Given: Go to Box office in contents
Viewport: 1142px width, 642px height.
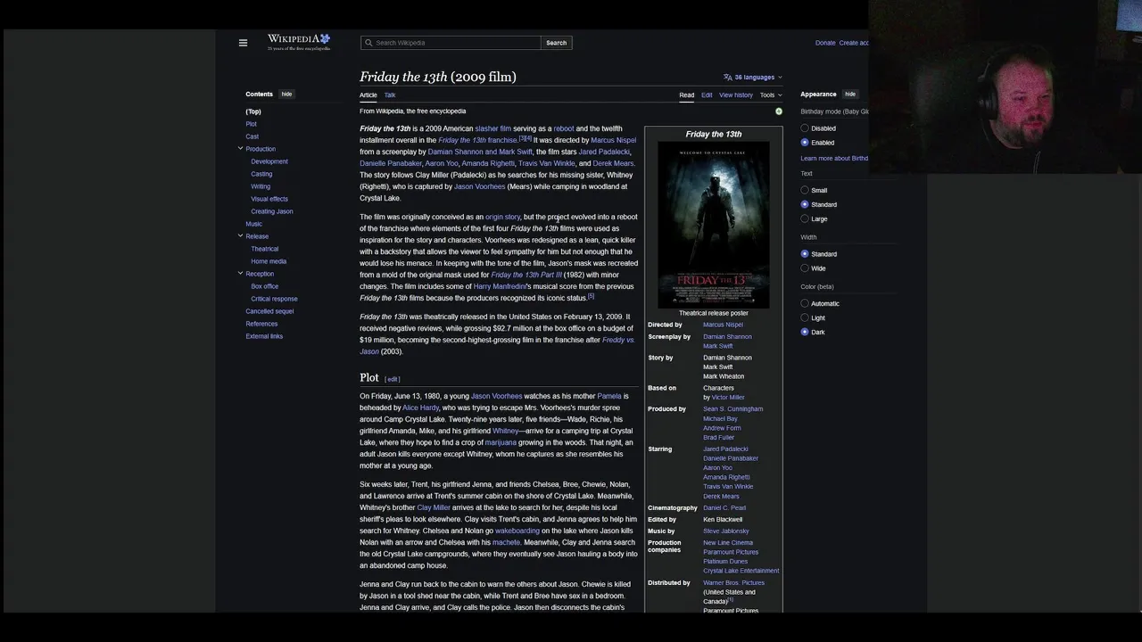Looking at the screenshot, I should coord(265,286).
